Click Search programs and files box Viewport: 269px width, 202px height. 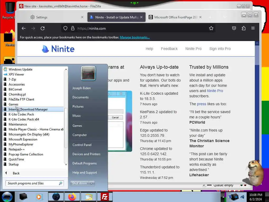tap(34, 183)
